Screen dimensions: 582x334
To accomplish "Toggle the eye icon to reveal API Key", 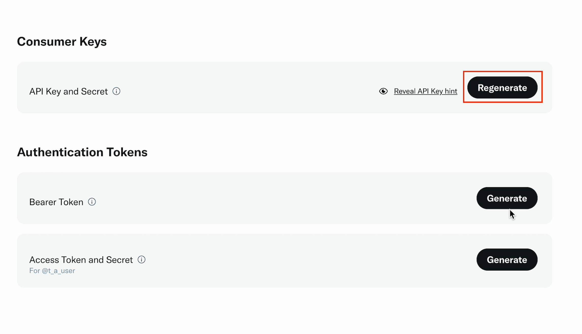I will 383,91.
